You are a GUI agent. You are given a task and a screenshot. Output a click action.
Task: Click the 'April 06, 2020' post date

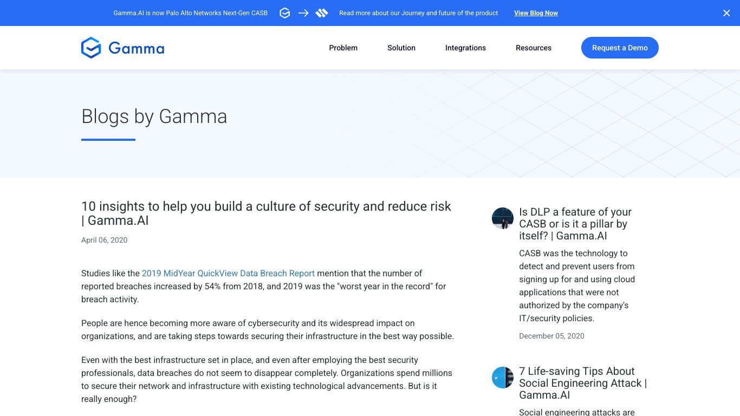(105, 240)
